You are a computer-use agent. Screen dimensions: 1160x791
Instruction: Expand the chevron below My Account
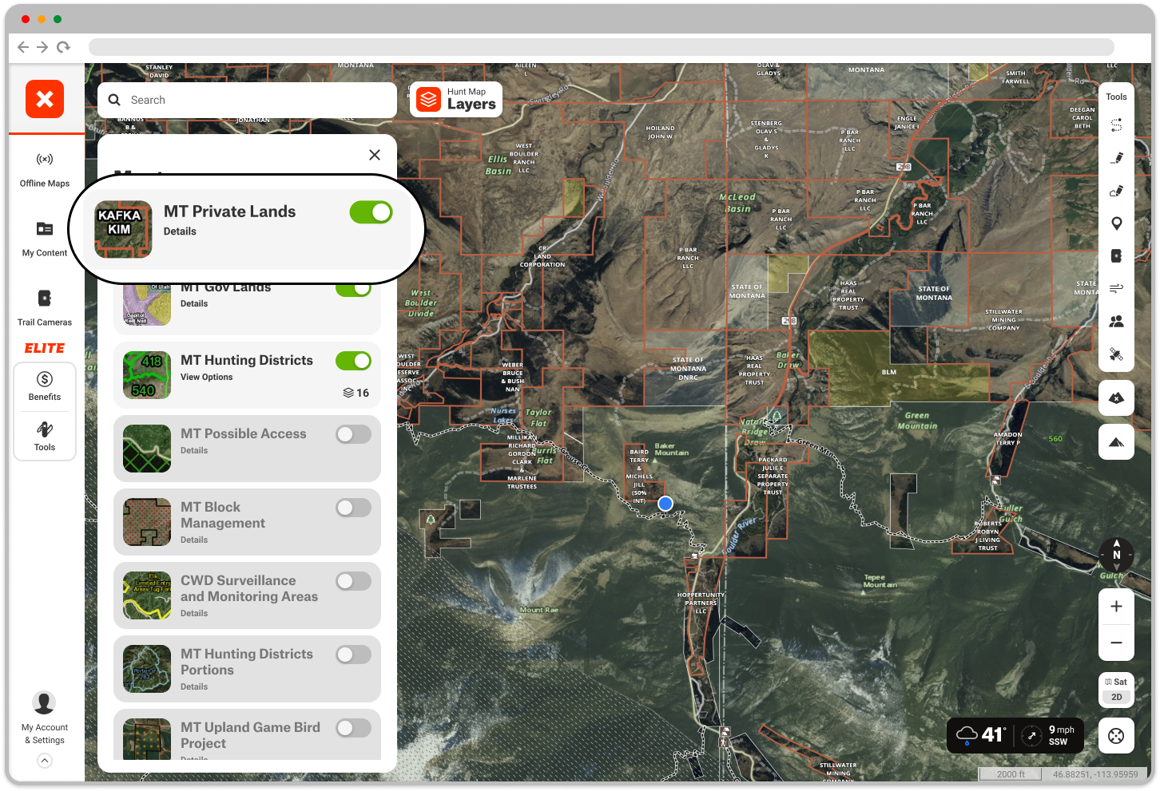[45, 761]
